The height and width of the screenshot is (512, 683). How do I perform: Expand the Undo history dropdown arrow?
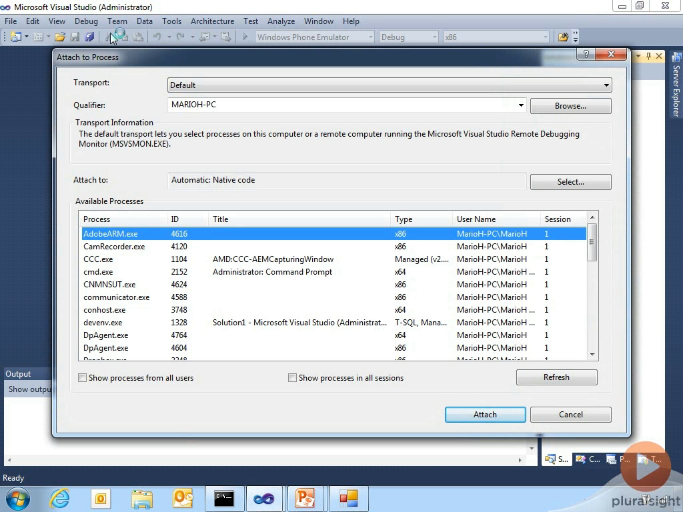click(x=169, y=37)
